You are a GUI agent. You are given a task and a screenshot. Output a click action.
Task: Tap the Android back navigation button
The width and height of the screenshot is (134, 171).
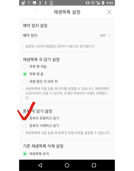coord(40,165)
